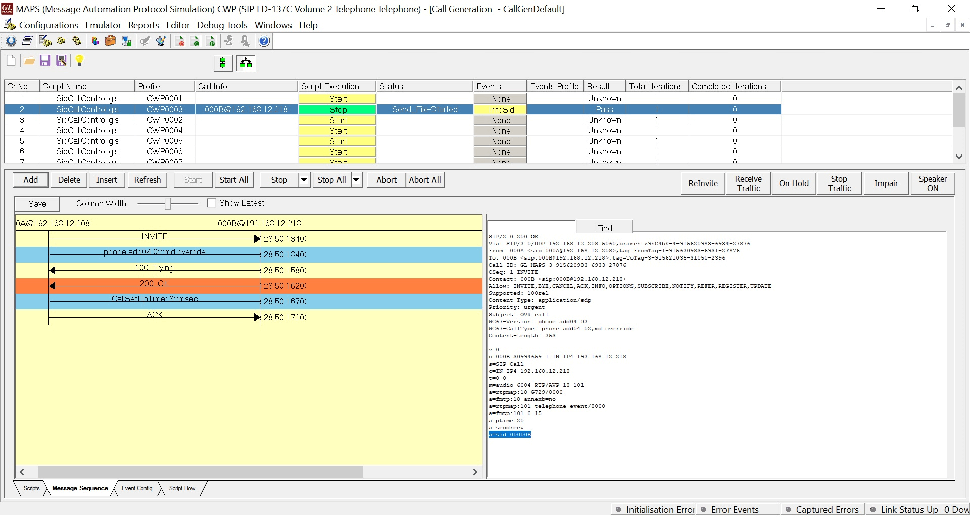The width and height of the screenshot is (970, 517).
Task: Click the computer with padlock icon
Action: (x=127, y=41)
